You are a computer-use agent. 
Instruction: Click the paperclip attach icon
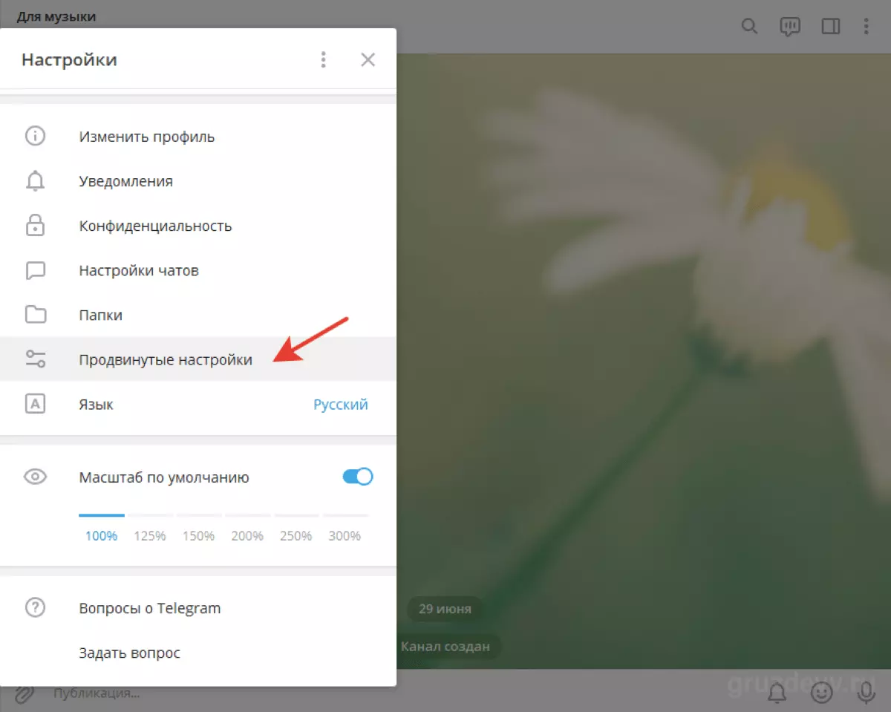click(x=24, y=693)
